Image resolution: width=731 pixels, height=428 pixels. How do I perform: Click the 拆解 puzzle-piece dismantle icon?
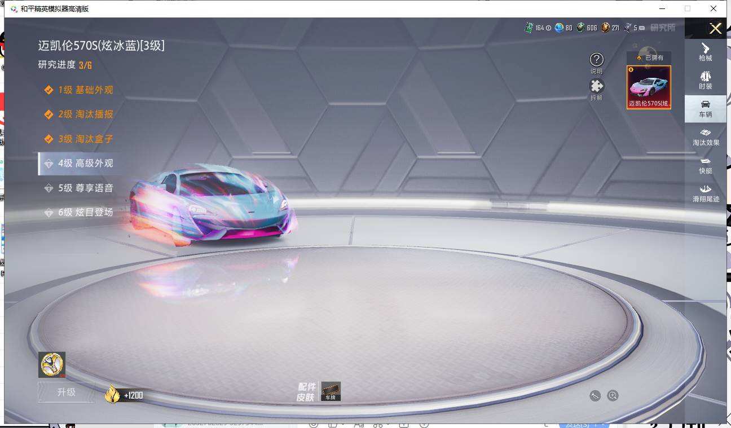(x=596, y=86)
